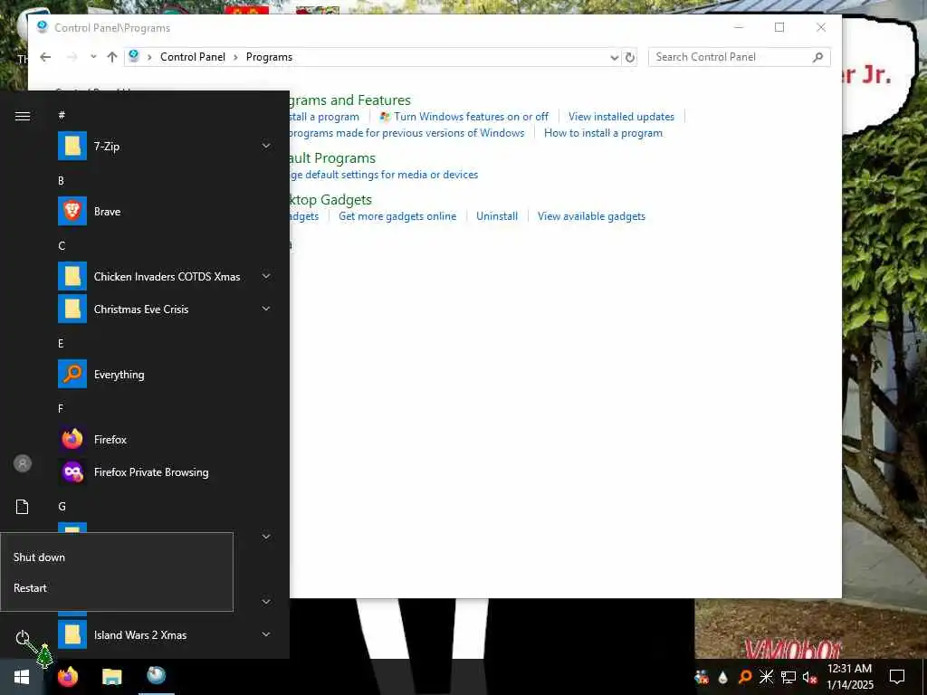Open How to install a program link
Screen dimensions: 927x695
603,133
